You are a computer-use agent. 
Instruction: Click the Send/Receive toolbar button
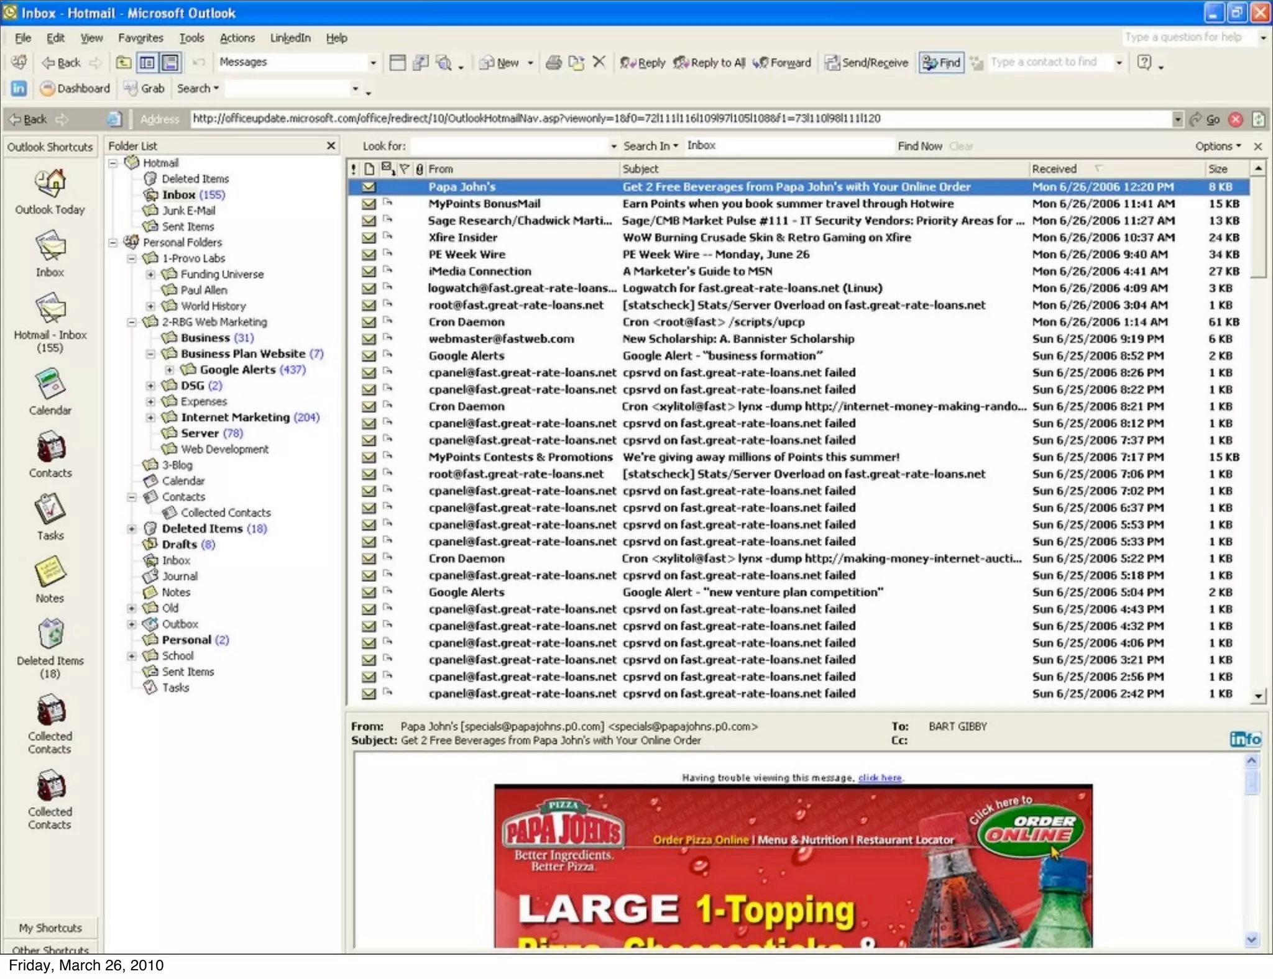pos(866,62)
